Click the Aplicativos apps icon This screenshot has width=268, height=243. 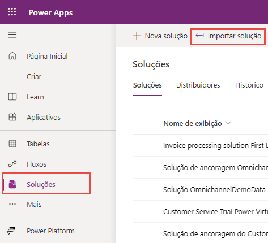click(12, 117)
